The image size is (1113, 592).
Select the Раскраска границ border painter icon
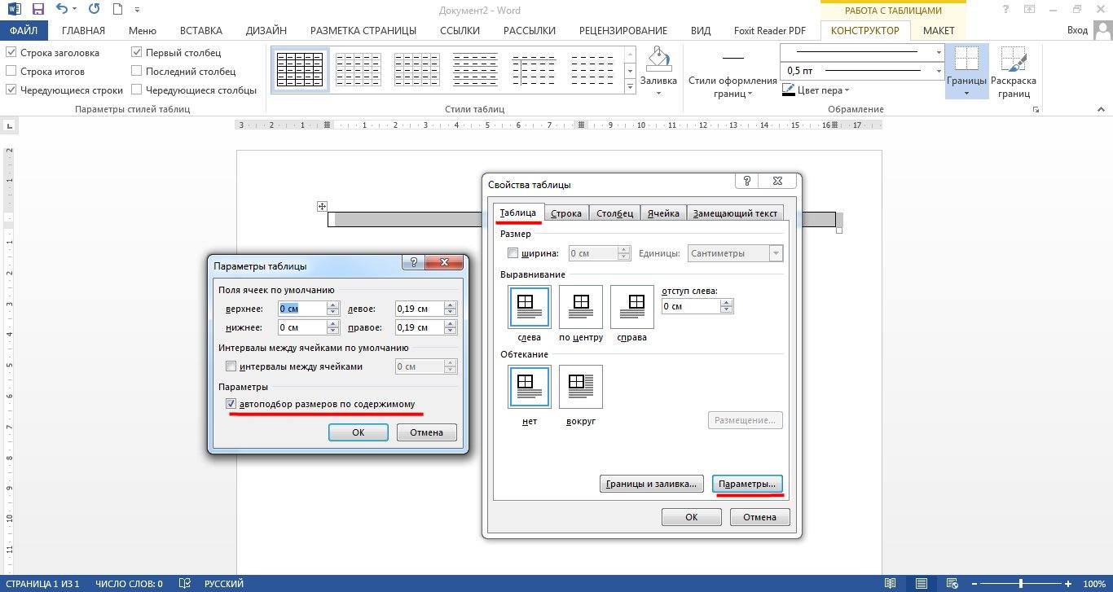tap(1014, 61)
